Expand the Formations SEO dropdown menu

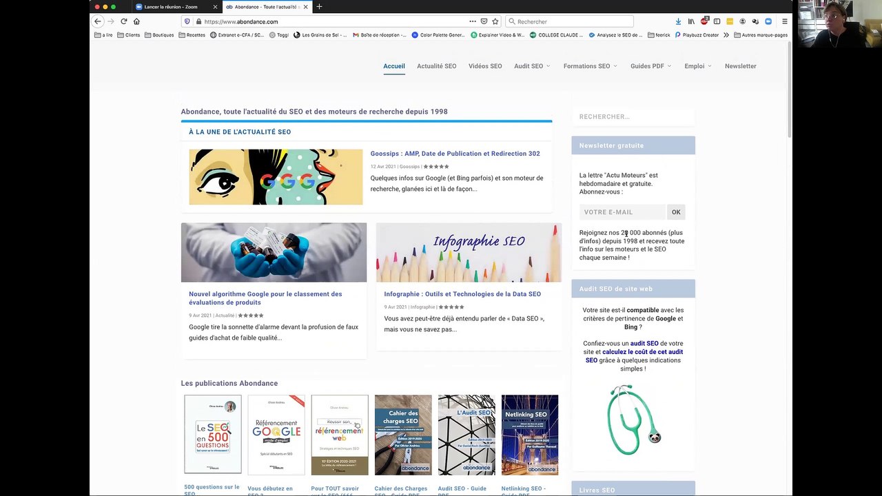pos(590,66)
